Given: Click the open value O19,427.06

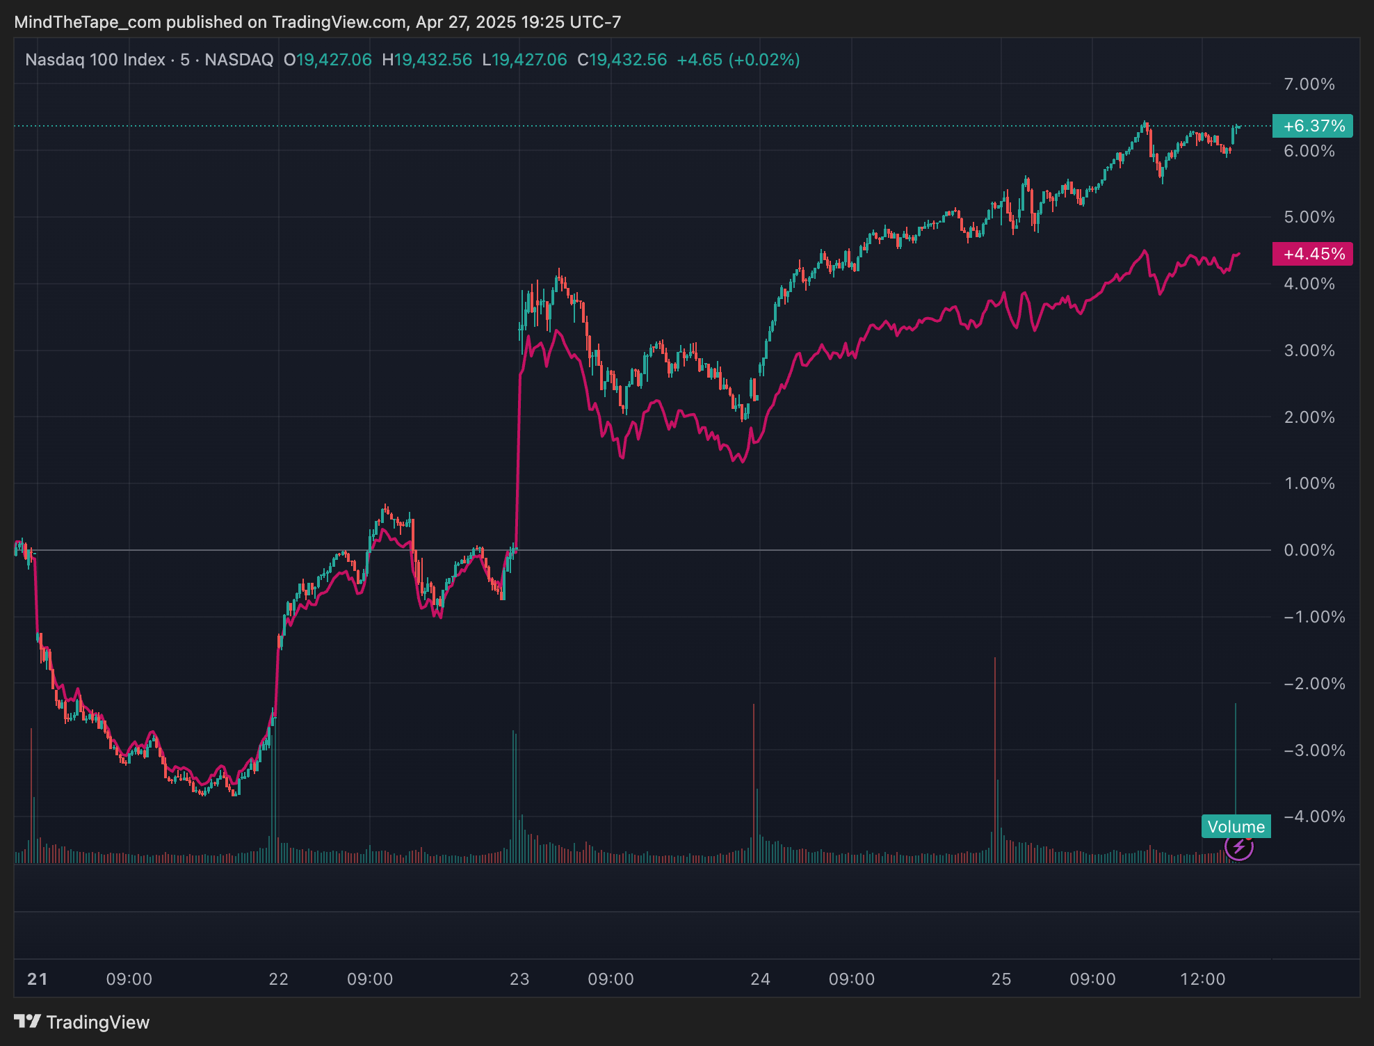Looking at the screenshot, I should coord(328,60).
